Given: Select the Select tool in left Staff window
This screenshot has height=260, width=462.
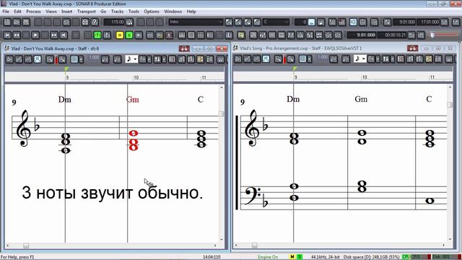Looking at the screenshot, I should pos(9,59).
